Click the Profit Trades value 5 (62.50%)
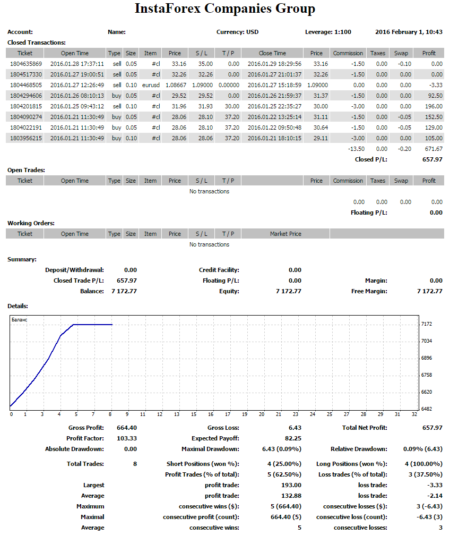This screenshot has width=450, height=535. tap(284, 474)
